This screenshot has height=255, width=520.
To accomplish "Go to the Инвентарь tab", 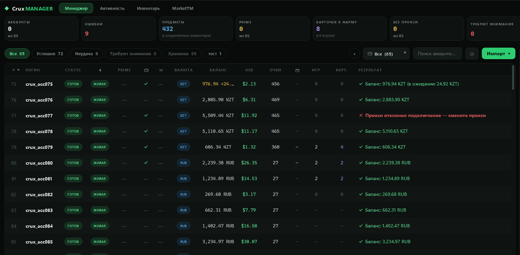I will (148, 8).
